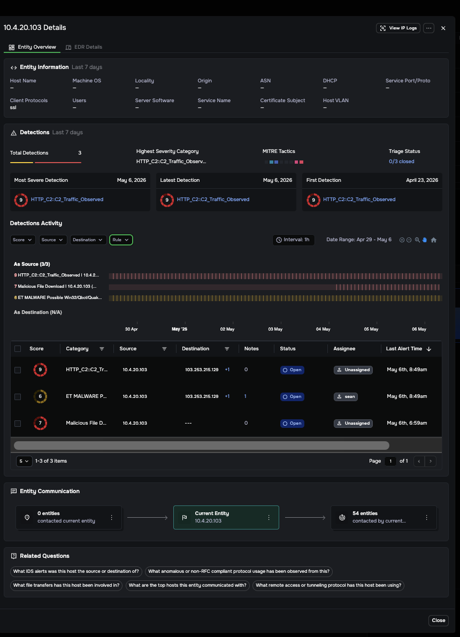Ask What are the top hosts question
The width and height of the screenshot is (460, 637).
point(187,586)
